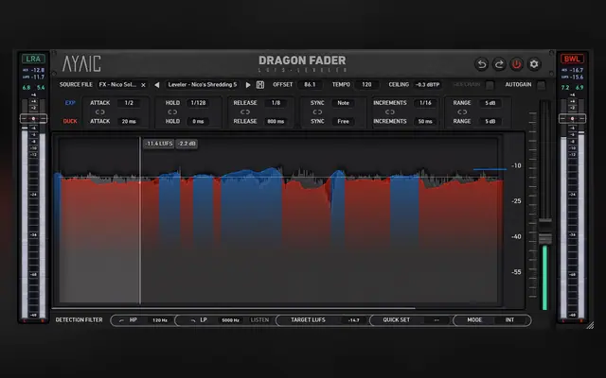Select the EXP section label
Screen dimensions: 606x378
(70, 103)
